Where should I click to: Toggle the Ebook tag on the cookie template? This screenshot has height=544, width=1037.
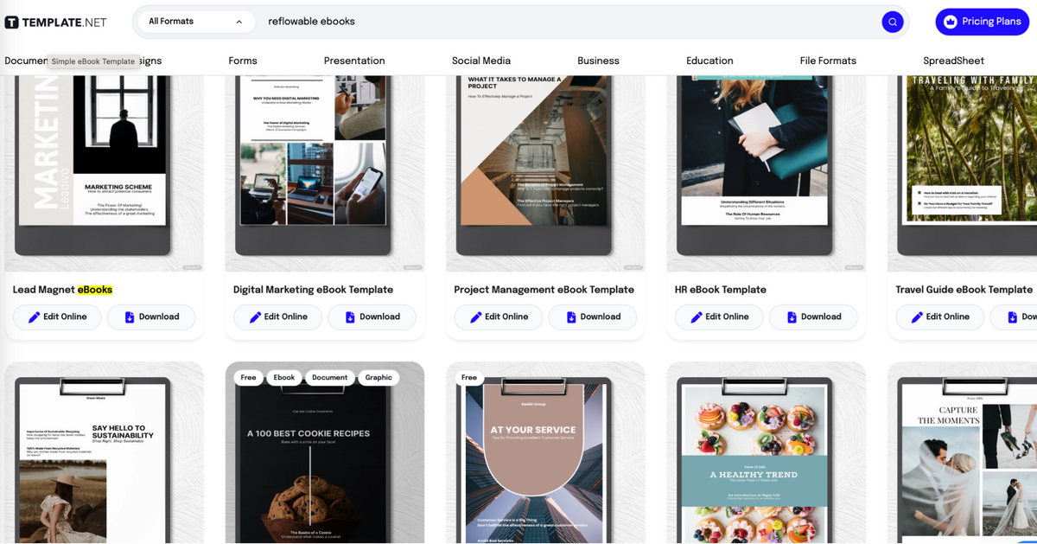pyautogui.click(x=283, y=377)
